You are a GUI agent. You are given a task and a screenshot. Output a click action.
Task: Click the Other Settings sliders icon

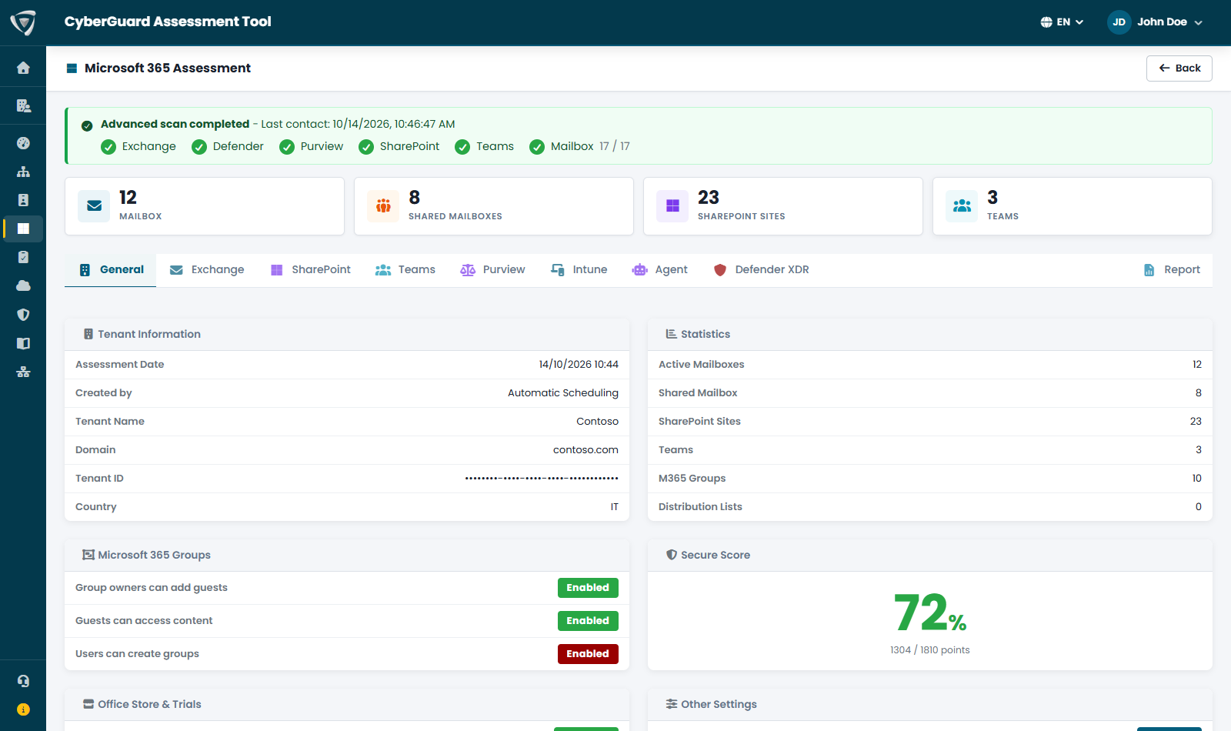pos(671,704)
